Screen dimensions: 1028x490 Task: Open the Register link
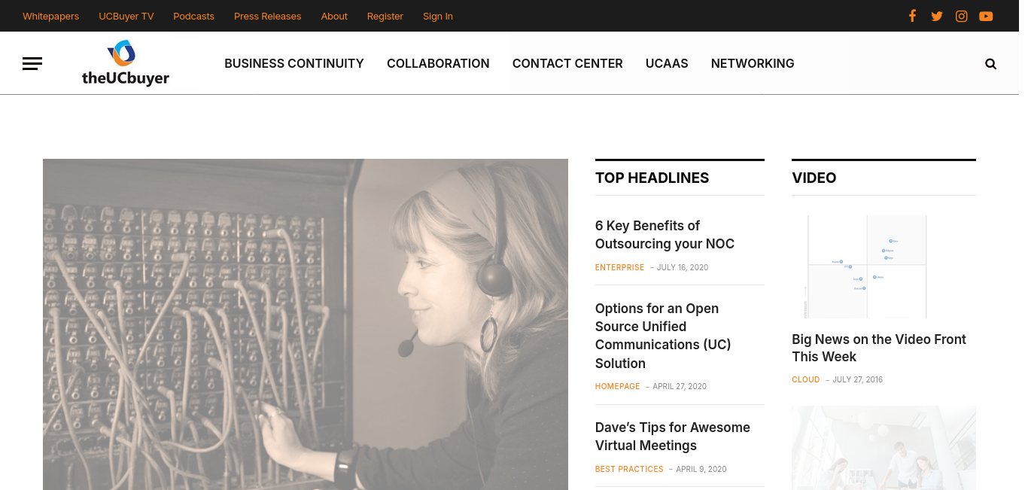tap(385, 16)
